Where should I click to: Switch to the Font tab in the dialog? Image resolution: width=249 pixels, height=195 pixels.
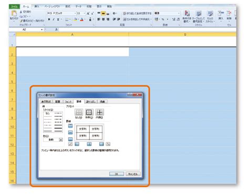[x=68, y=101]
